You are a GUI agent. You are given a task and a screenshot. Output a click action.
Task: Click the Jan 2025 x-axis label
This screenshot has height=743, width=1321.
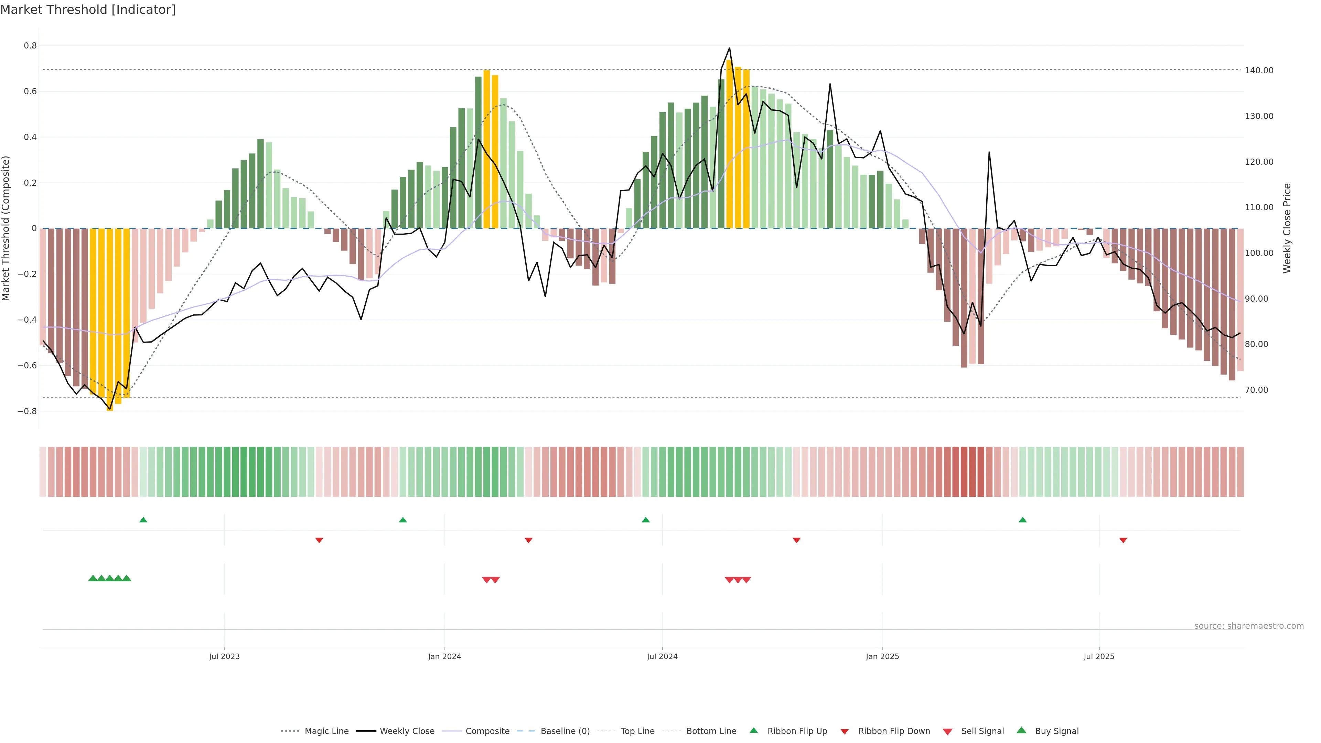point(882,656)
